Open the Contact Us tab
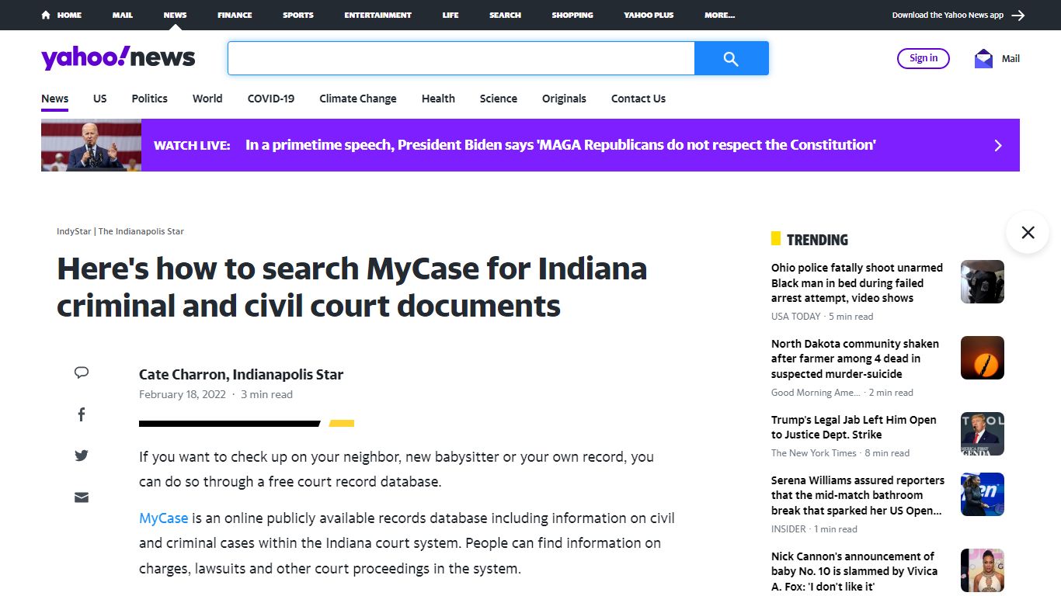1061x596 pixels. pos(638,99)
